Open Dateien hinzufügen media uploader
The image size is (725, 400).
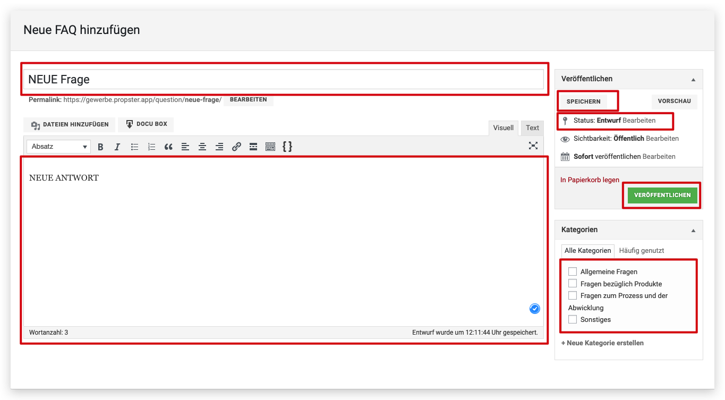70,124
